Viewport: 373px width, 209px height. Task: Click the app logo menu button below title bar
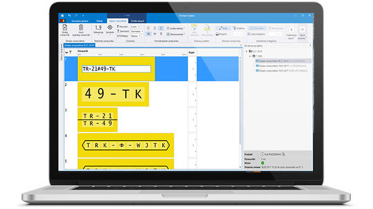pyautogui.click(x=63, y=21)
